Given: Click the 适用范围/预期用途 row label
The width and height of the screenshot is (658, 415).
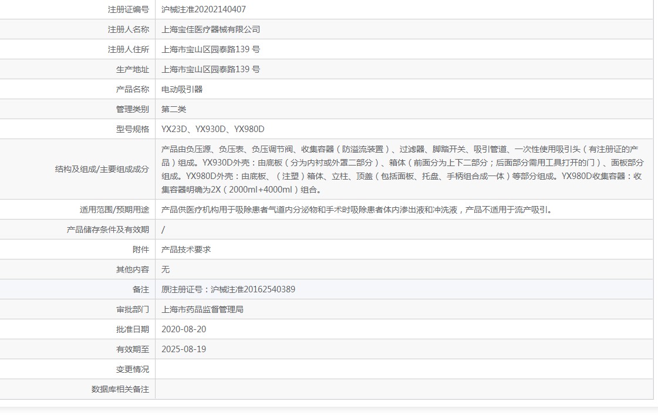Looking at the screenshot, I should 114,210.
